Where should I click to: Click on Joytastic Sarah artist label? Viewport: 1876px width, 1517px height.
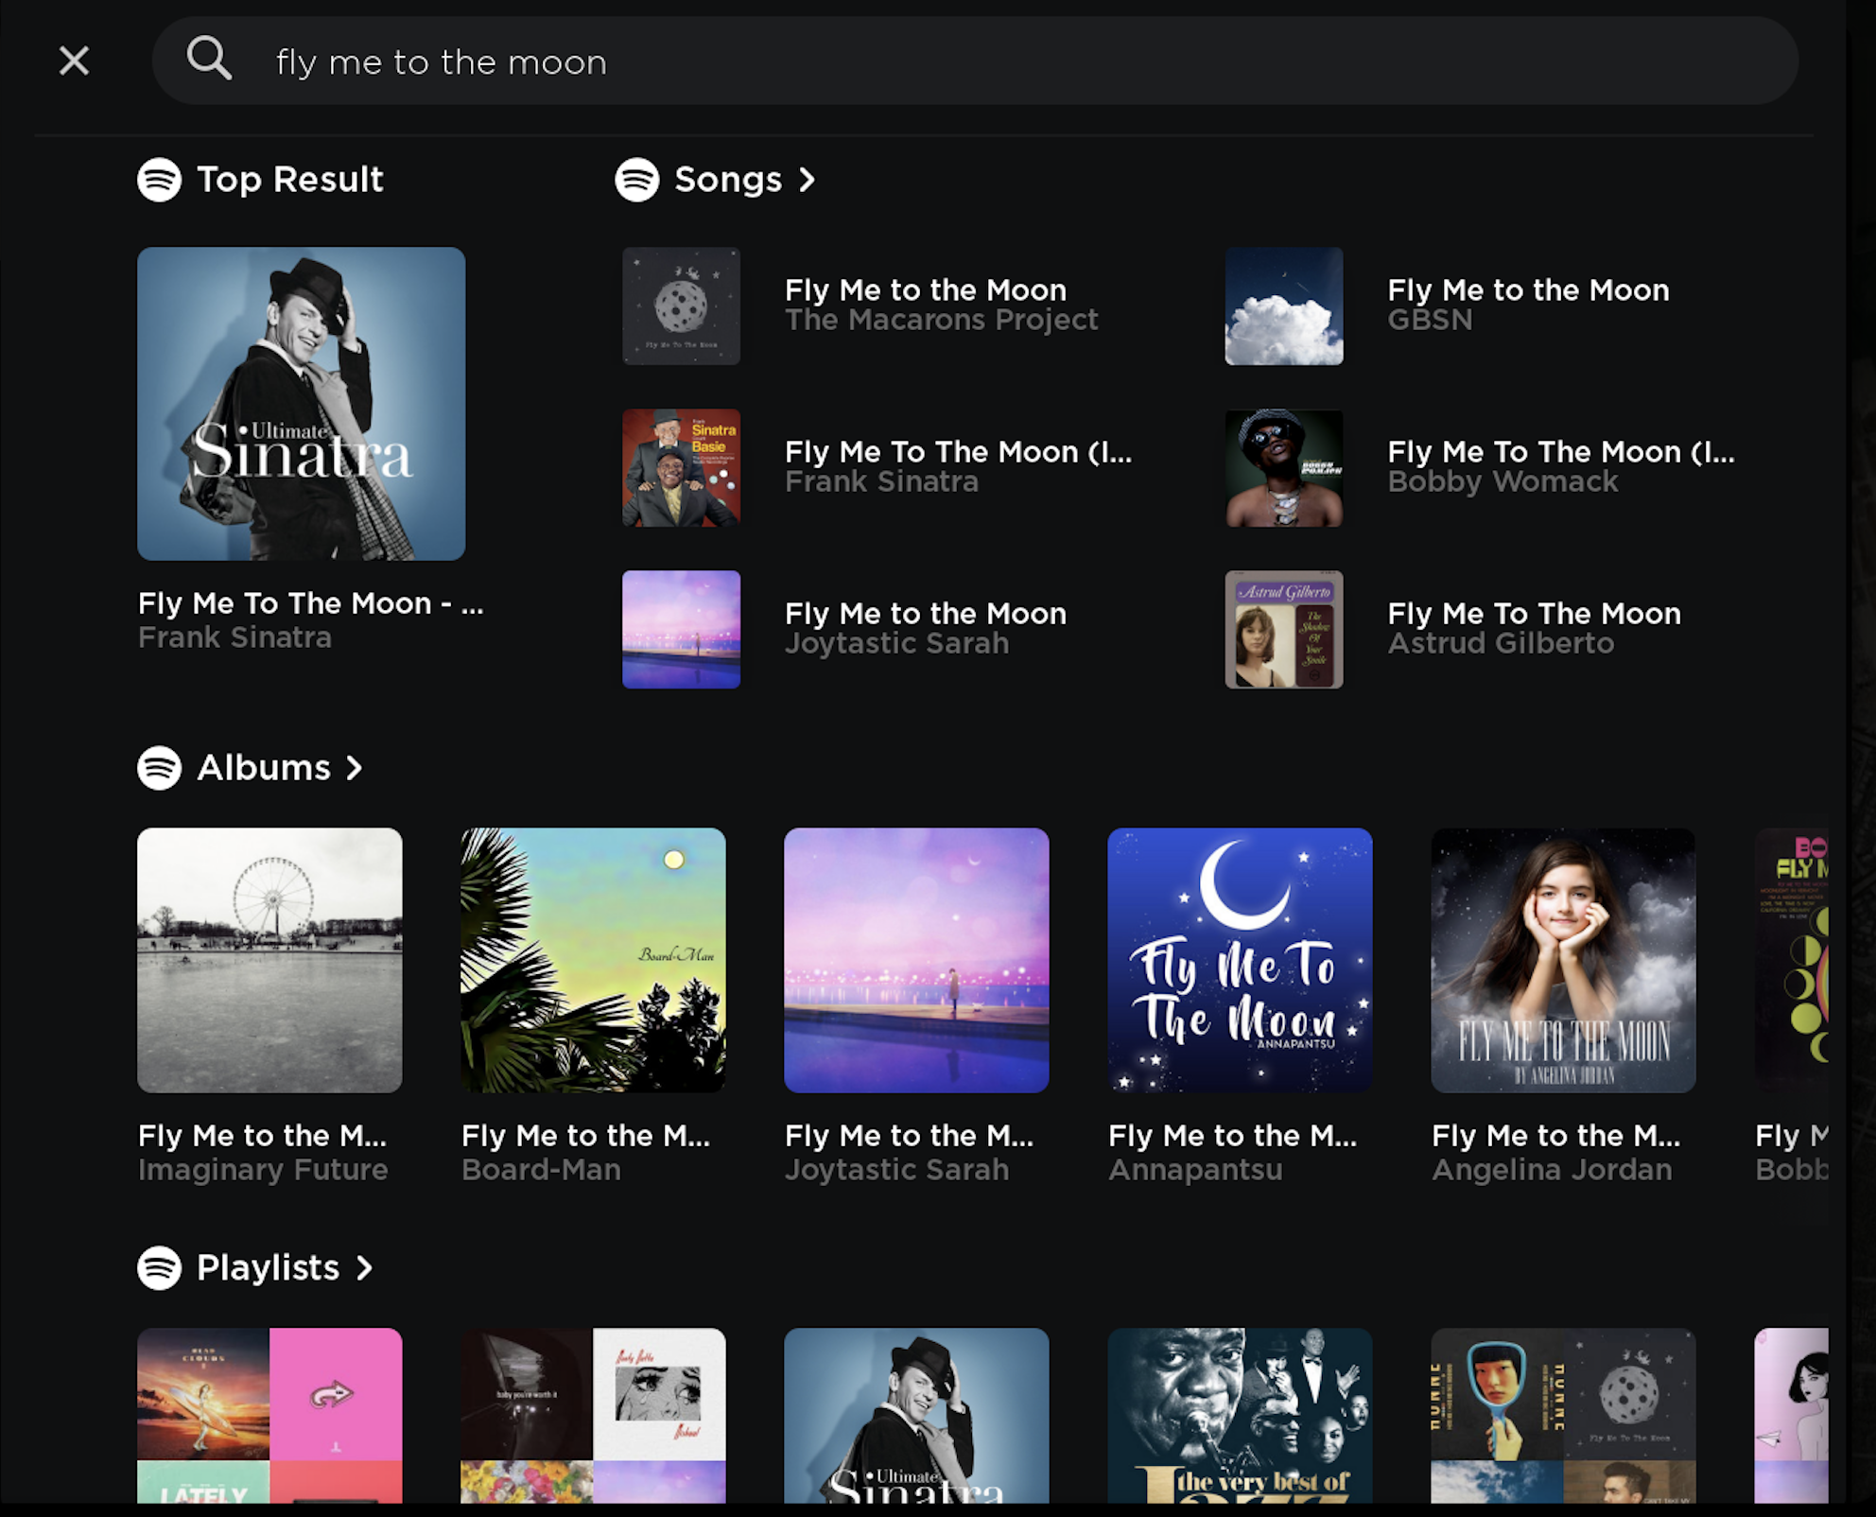click(x=897, y=644)
